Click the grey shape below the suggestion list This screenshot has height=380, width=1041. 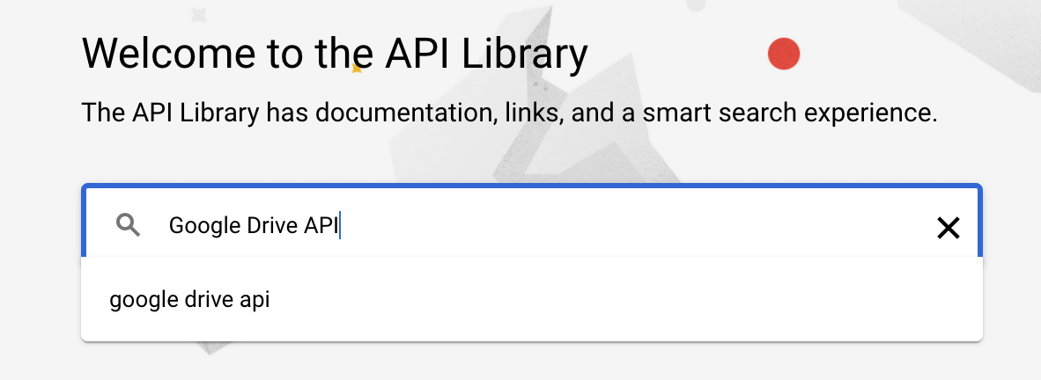[x=210, y=348]
